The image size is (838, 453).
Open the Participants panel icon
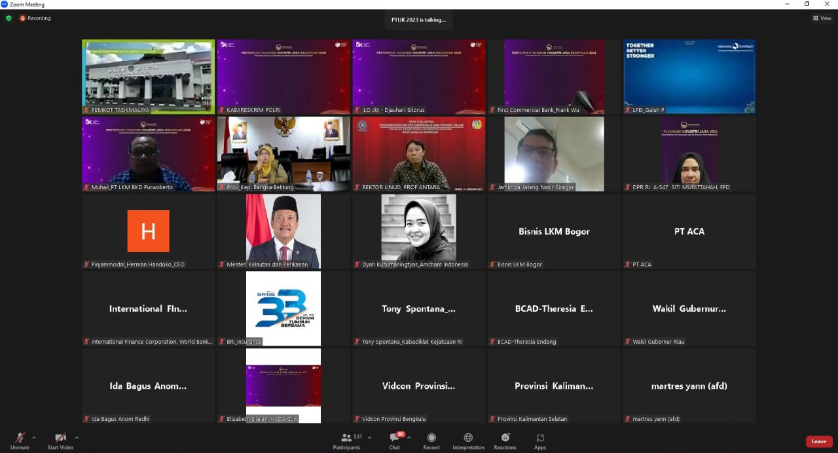[x=346, y=437]
